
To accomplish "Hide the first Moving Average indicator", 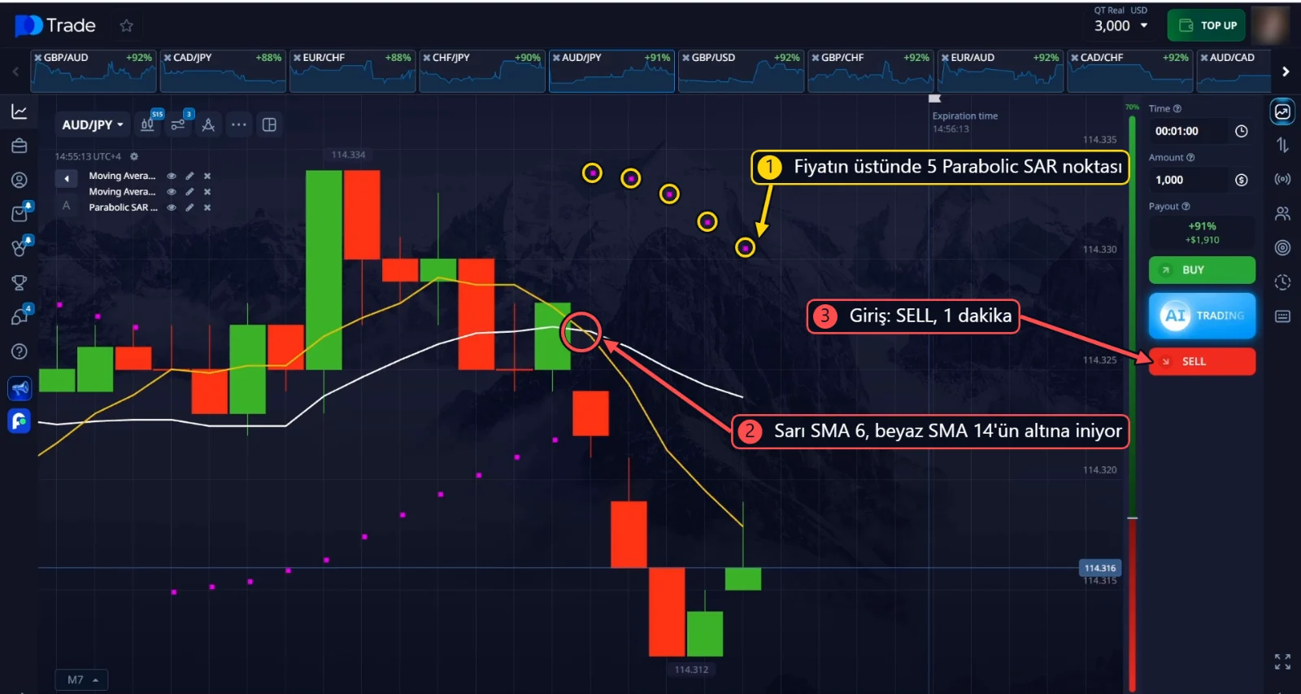I will click(172, 176).
